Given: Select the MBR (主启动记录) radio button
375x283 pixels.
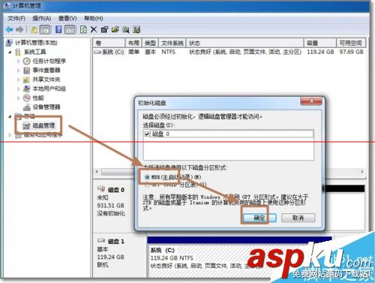Looking at the screenshot, I should [x=147, y=177].
